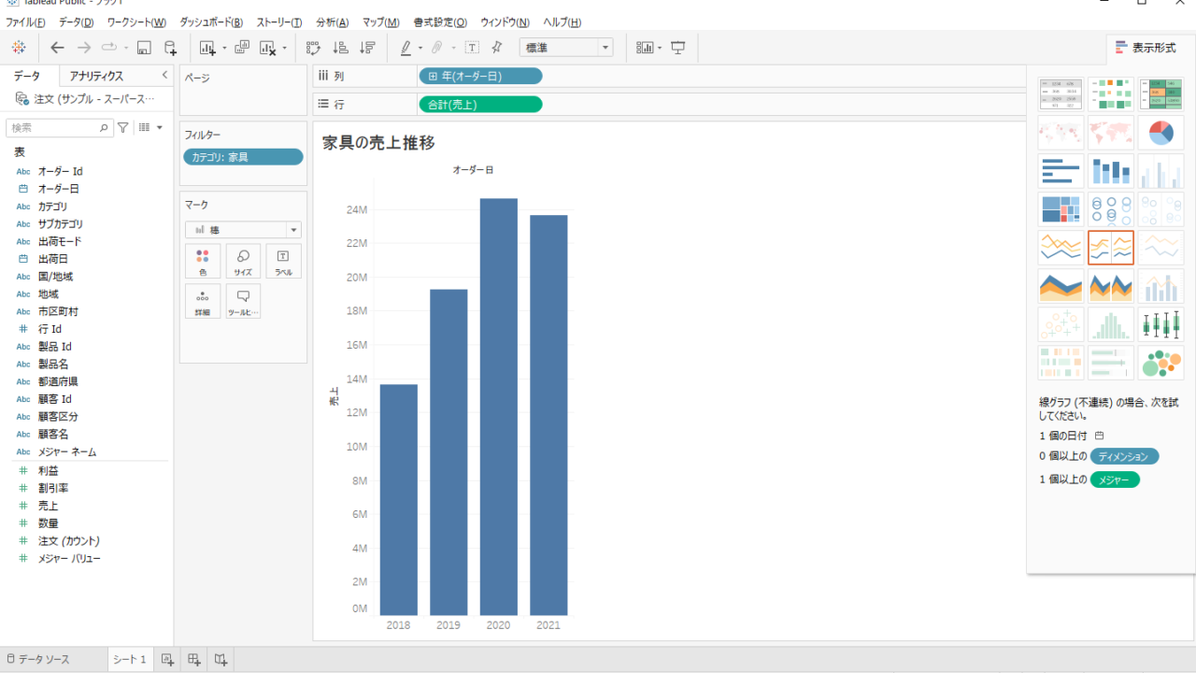Image resolution: width=1196 pixels, height=673 pixels.
Task: Open the Label card in Marks
Action: 284,262
